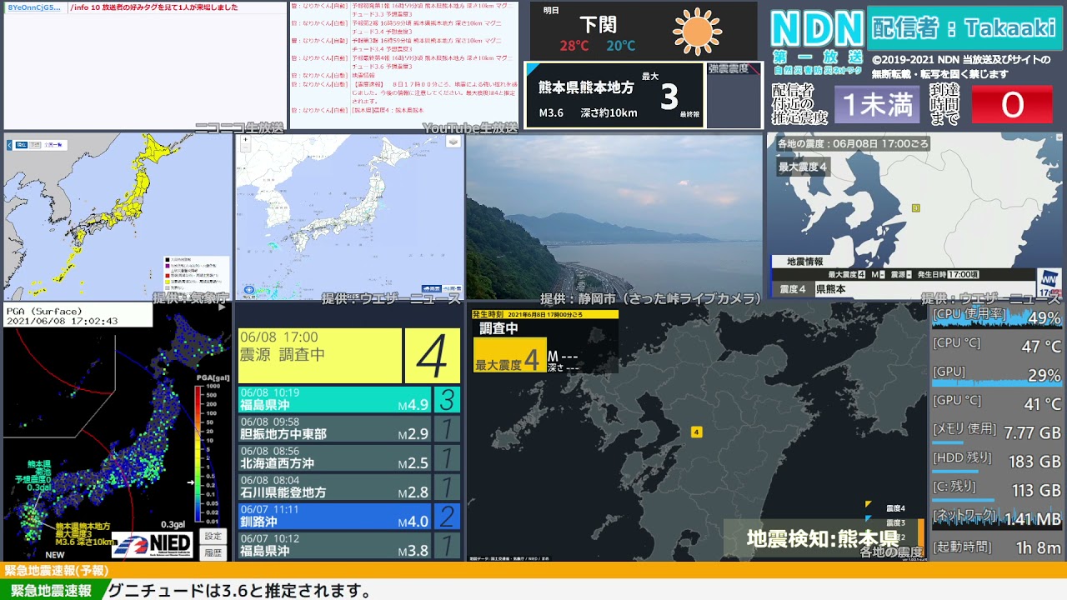1067x600 pixels.
Task: Select the 胆振地方中東部 M2.9 entry
Action: pyautogui.click(x=334, y=428)
